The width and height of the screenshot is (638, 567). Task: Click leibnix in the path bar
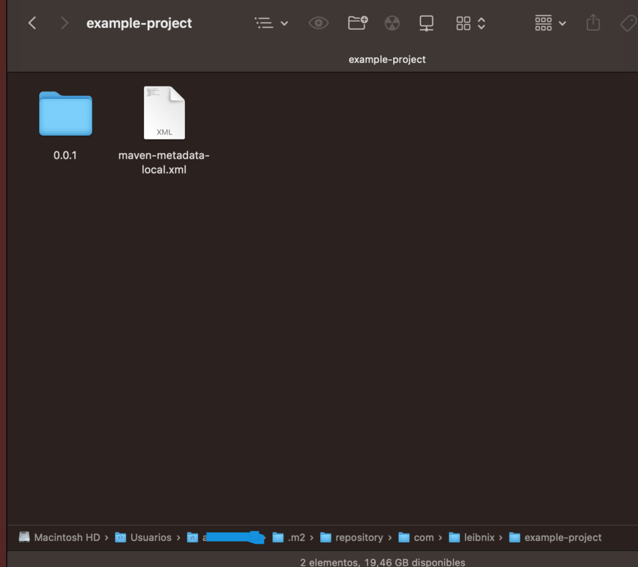point(478,537)
